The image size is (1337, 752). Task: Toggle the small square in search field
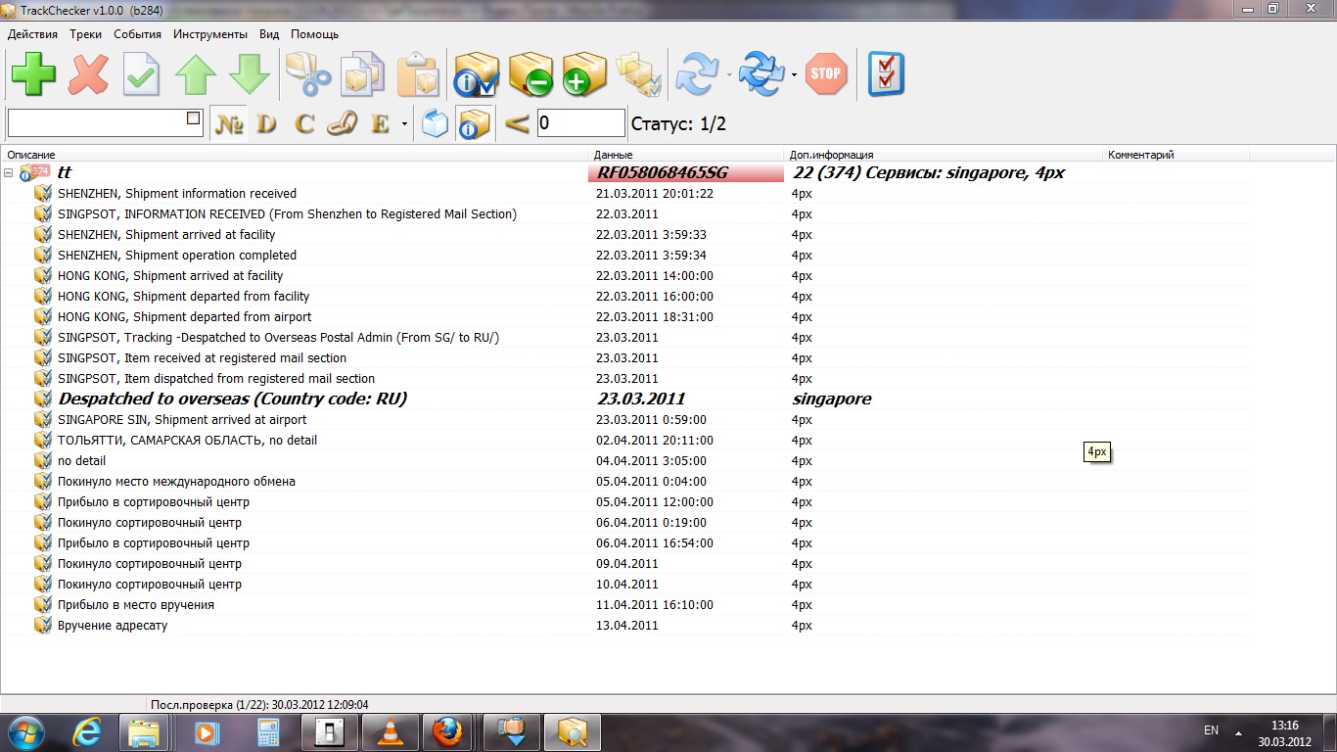pos(193,118)
